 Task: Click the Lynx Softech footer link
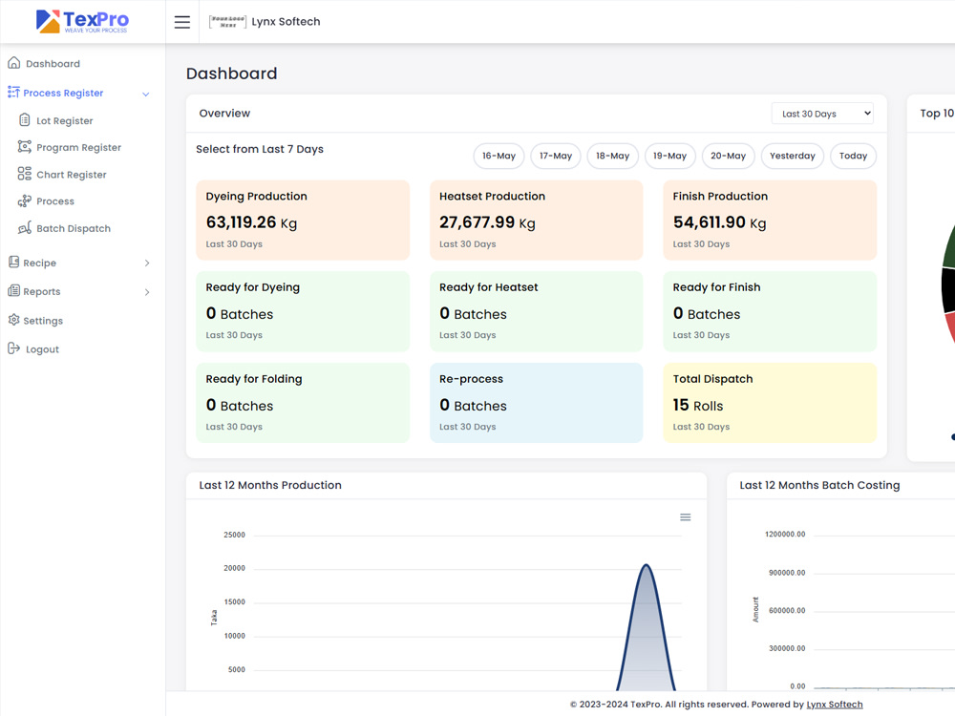tap(835, 705)
